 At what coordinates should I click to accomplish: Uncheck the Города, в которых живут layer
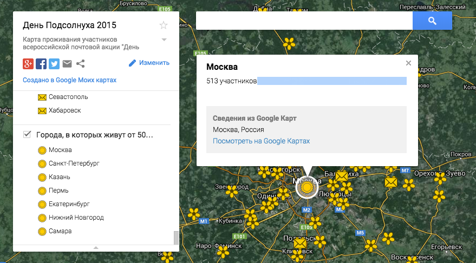[27, 134]
